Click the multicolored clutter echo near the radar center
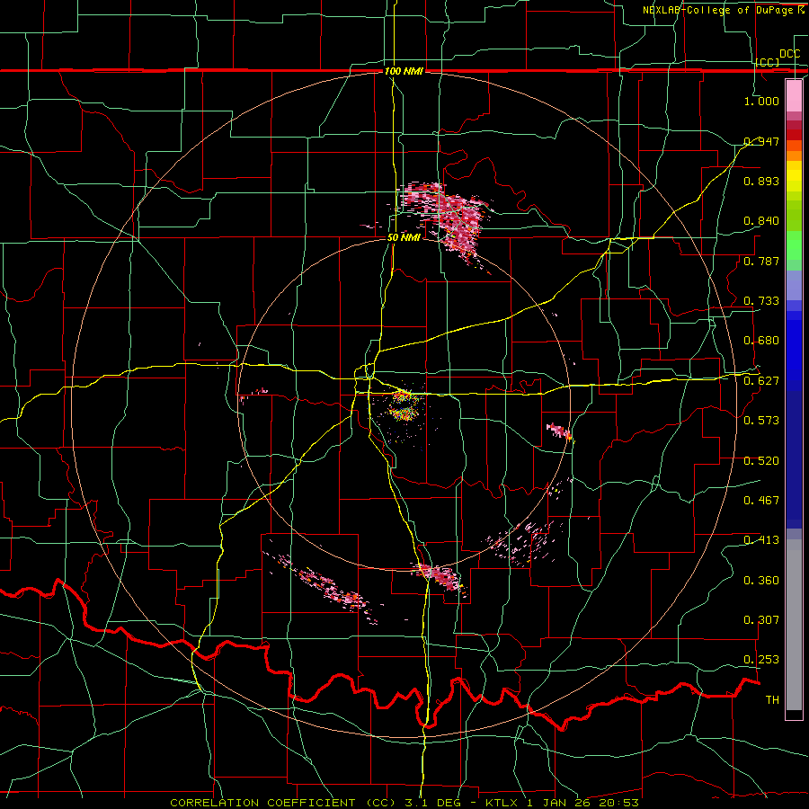This screenshot has width=809, height=809. [x=403, y=405]
